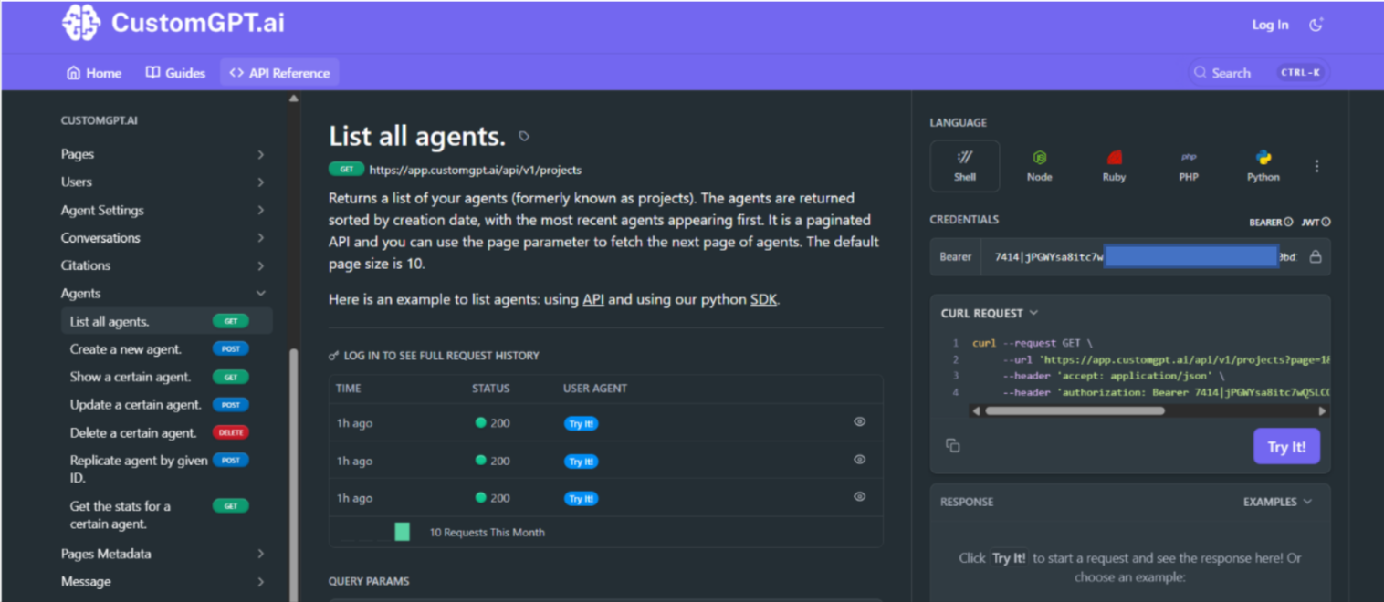
Task: Expand the Users sidebar section
Action: 163,182
